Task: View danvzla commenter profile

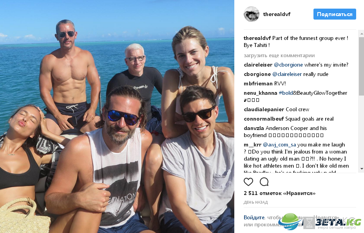Action: click(254, 128)
